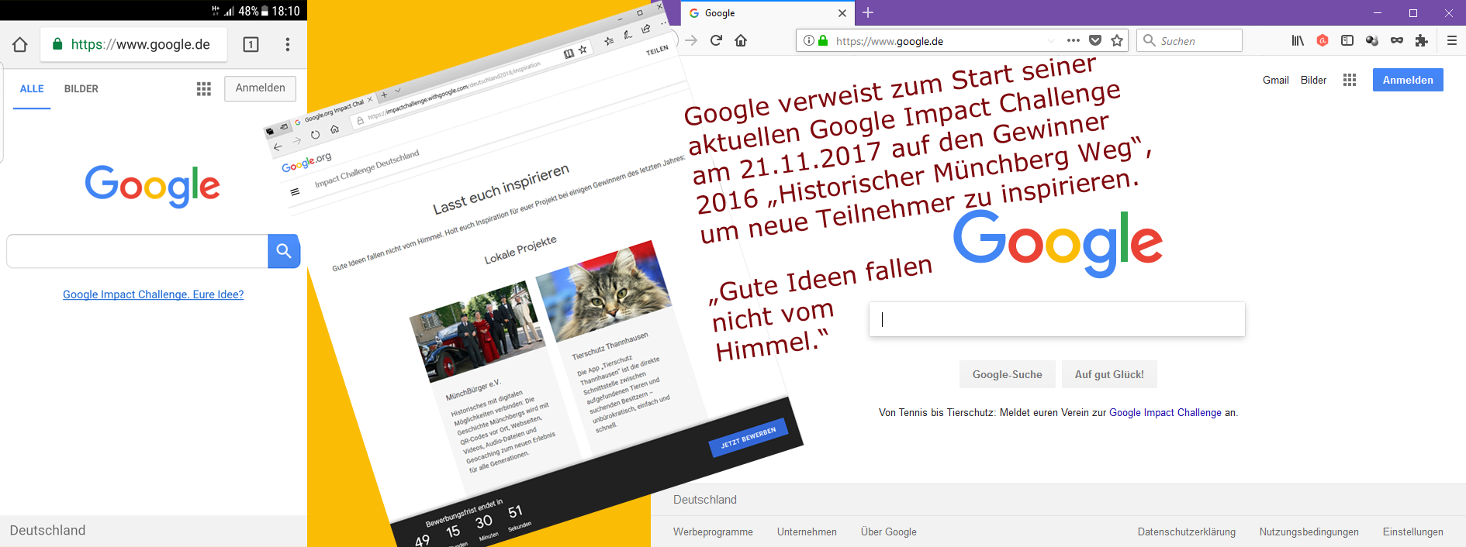This screenshot has width=1466, height=547.
Task: Open the Edge favorites hub icon
Action: tap(609, 40)
